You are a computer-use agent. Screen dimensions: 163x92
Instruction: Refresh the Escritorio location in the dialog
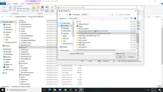pyautogui.click(x=112, y=15)
